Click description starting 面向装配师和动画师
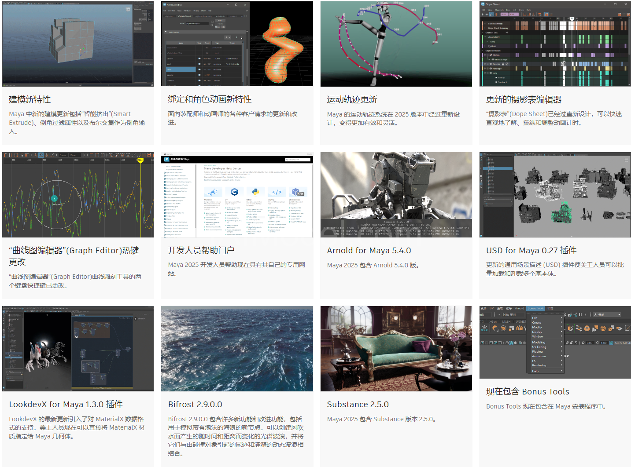The width and height of the screenshot is (631, 467). (232, 118)
